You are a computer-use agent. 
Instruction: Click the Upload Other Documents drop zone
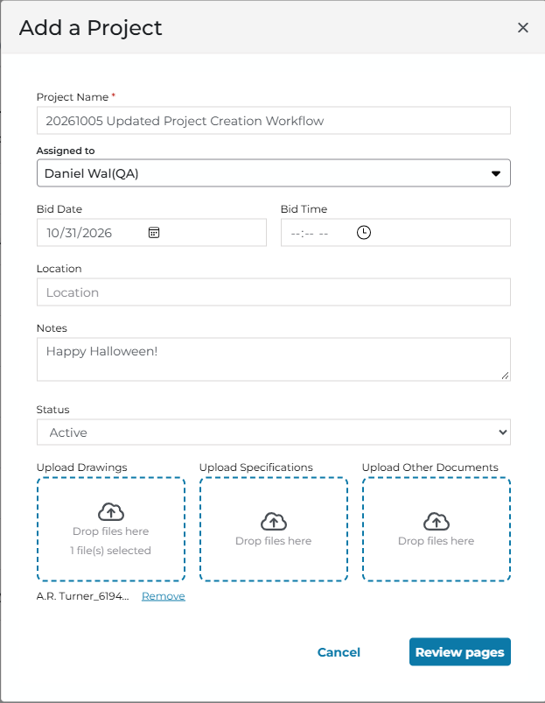click(x=437, y=529)
